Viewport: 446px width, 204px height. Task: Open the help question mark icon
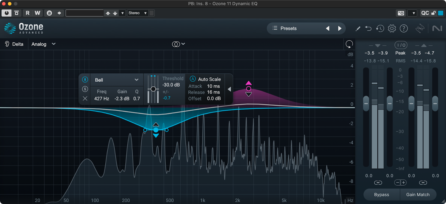(404, 28)
